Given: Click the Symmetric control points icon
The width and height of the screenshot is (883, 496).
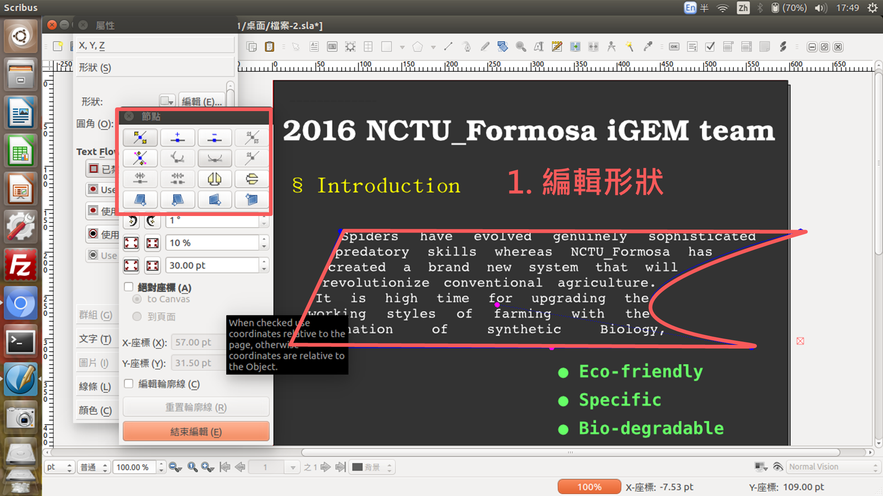Looking at the screenshot, I should click(x=214, y=158).
